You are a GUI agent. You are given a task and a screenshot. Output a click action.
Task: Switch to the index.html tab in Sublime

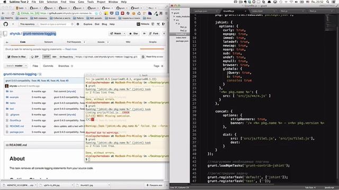click(x=257, y=11)
